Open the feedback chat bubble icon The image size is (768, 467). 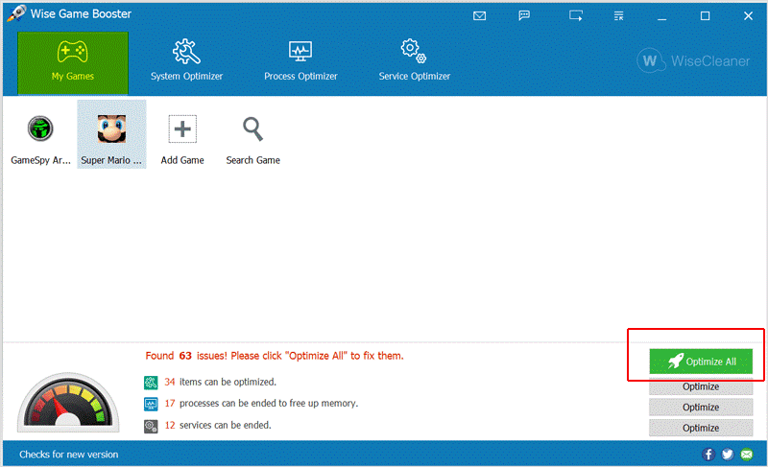[x=524, y=15]
